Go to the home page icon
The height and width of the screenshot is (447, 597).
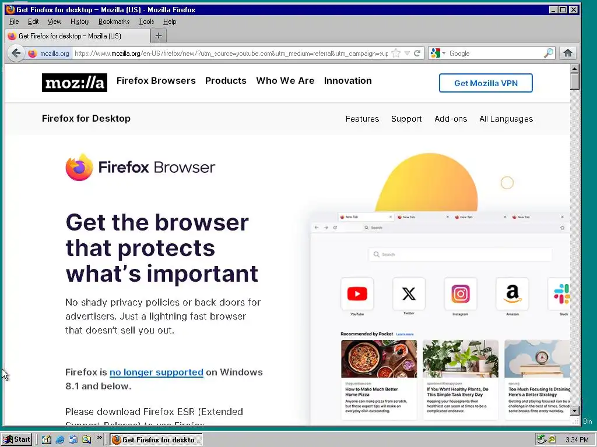point(568,53)
